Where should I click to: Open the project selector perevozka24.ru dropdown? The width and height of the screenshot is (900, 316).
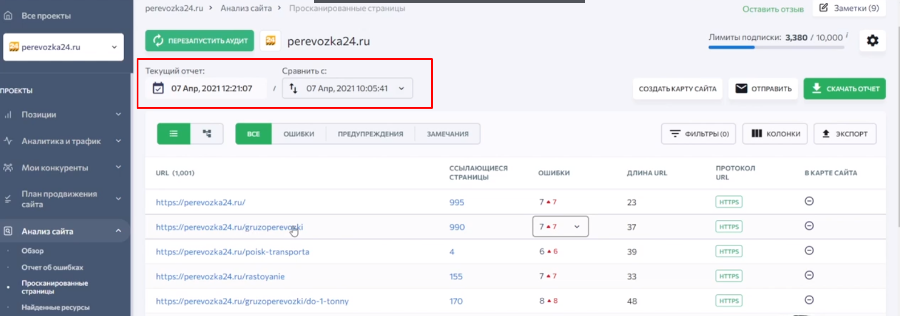(x=63, y=47)
